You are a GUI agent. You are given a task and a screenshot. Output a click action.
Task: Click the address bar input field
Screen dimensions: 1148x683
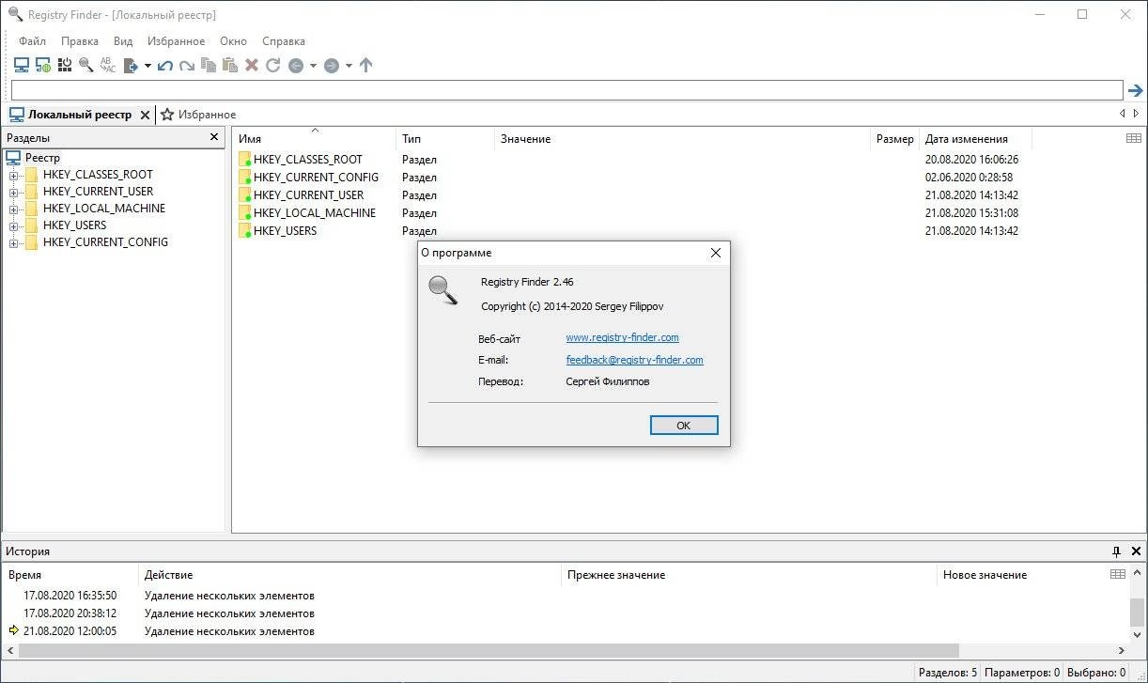(566, 90)
